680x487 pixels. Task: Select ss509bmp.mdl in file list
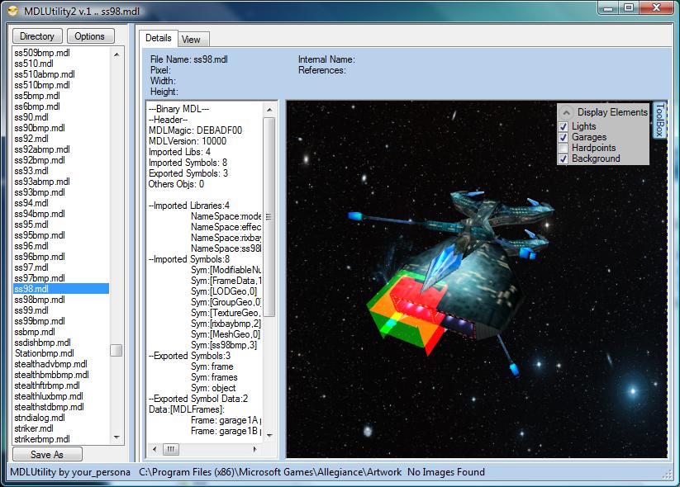(x=42, y=53)
